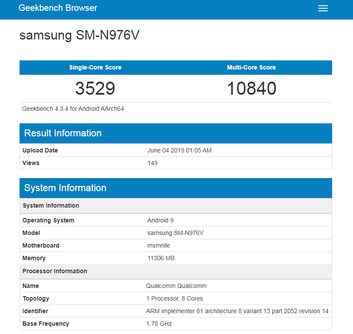
Task: Select Android 9 value
Action: [x=160, y=220]
